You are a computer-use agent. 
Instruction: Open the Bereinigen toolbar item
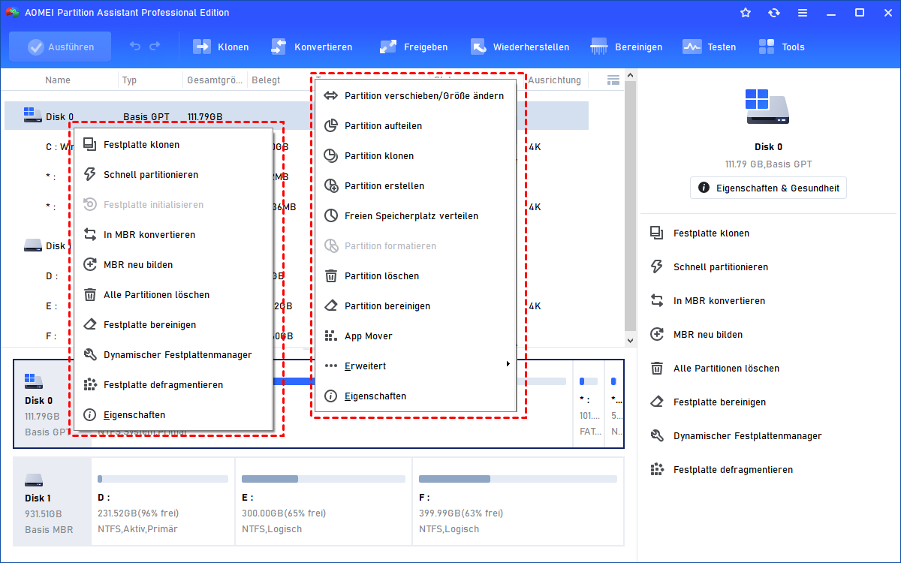[x=626, y=47]
